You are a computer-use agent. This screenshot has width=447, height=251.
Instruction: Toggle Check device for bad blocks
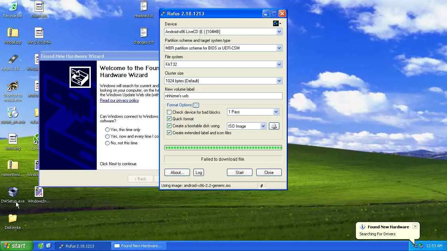click(169, 112)
